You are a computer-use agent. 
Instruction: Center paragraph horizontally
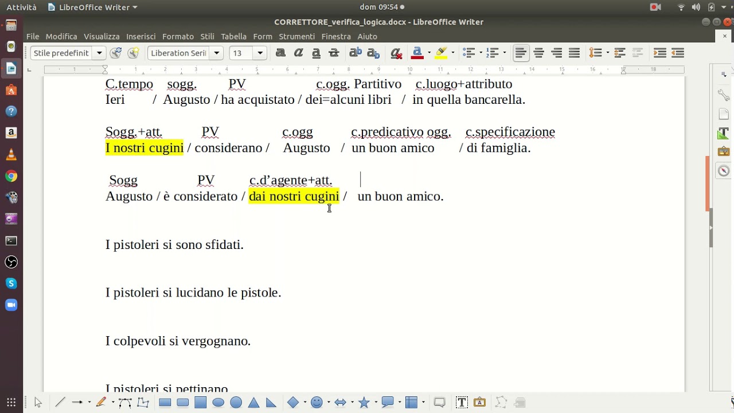click(538, 53)
